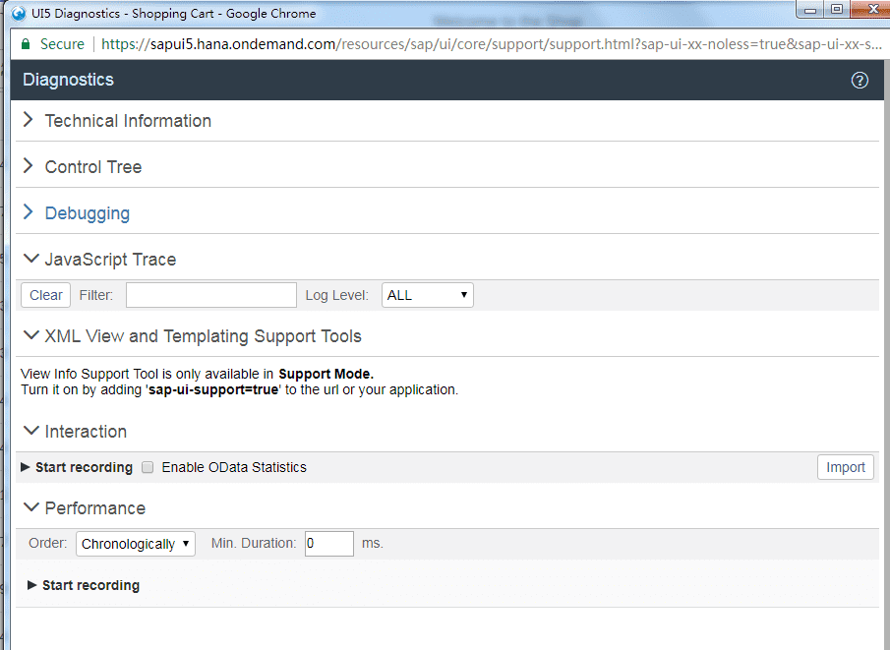Collapse the Interaction section
The height and width of the screenshot is (650, 890).
pos(29,432)
